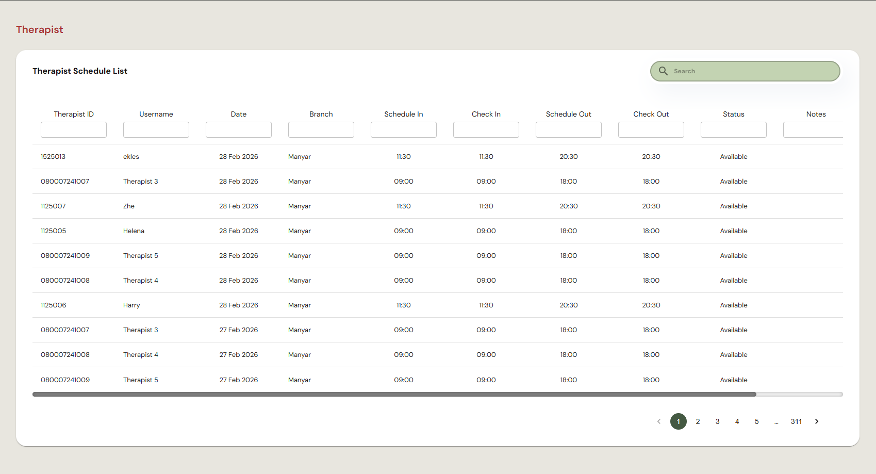Viewport: 876px width, 474px height.
Task: Click the Check Out filter box
Action: click(651, 129)
